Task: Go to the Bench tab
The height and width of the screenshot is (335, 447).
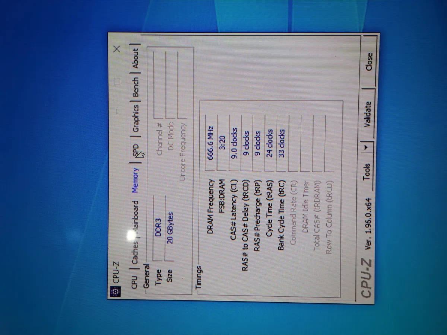Action: point(135,87)
